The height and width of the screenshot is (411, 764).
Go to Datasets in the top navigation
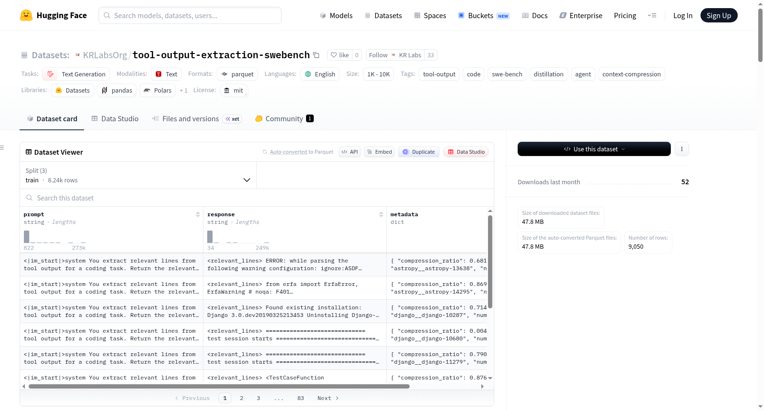pos(383,16)
